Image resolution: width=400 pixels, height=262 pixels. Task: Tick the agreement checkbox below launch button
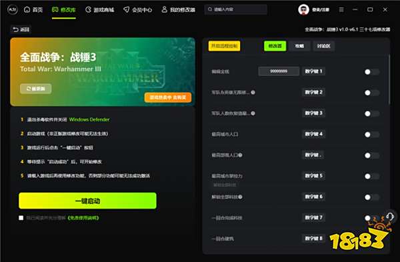(21, 218)
